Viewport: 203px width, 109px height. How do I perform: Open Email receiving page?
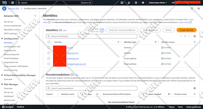pos(11,70)
